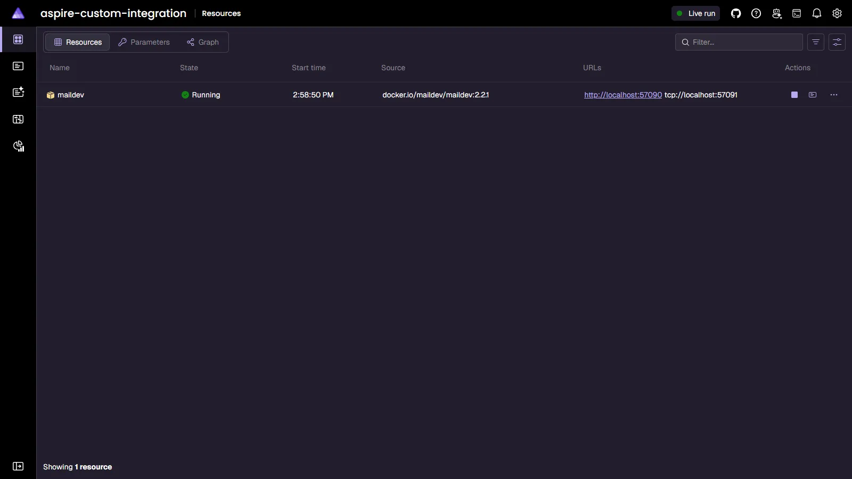
Task: Sort by the Name column header
Action: pos(60,68)
